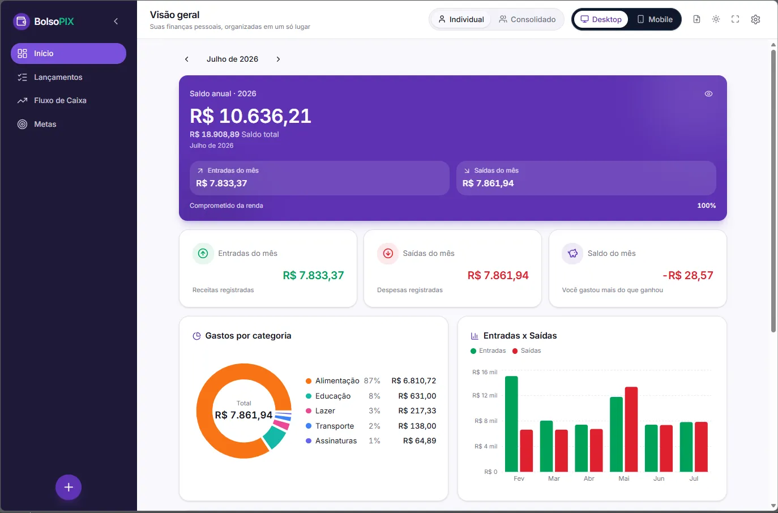Toggle light theme with the sun icon
The image size is (778, 513).
716,19
